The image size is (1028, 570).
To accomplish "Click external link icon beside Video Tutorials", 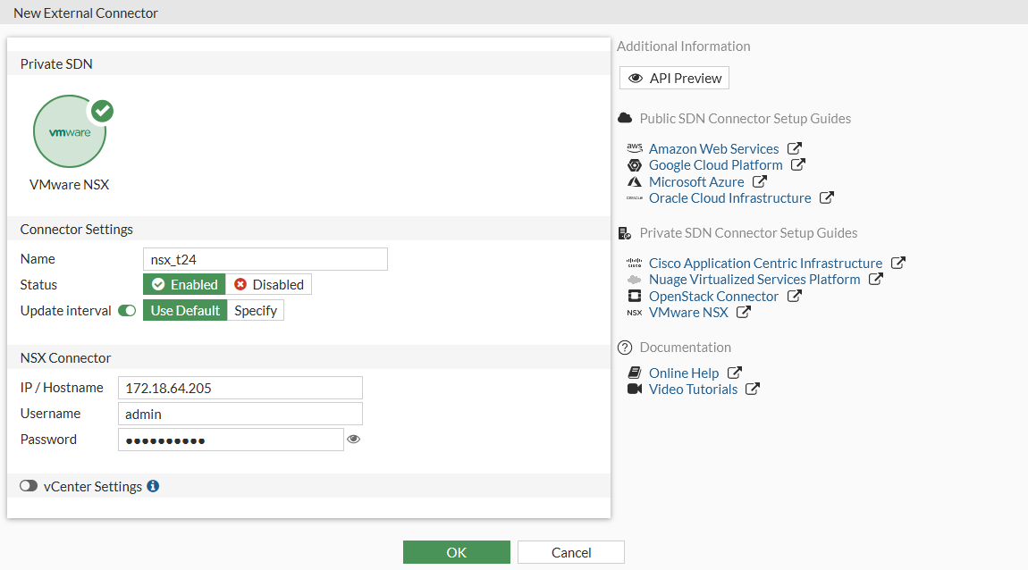I will click(x=753, y=389).
